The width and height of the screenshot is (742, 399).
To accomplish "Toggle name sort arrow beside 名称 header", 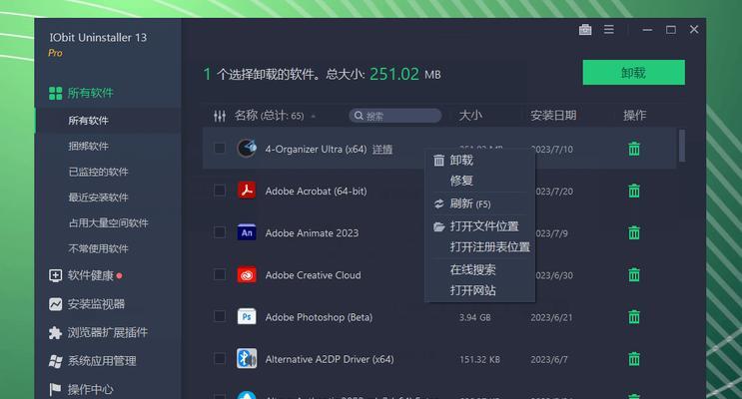I will 313,117.
